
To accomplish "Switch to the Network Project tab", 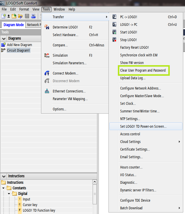I will (x=33, y=25).
